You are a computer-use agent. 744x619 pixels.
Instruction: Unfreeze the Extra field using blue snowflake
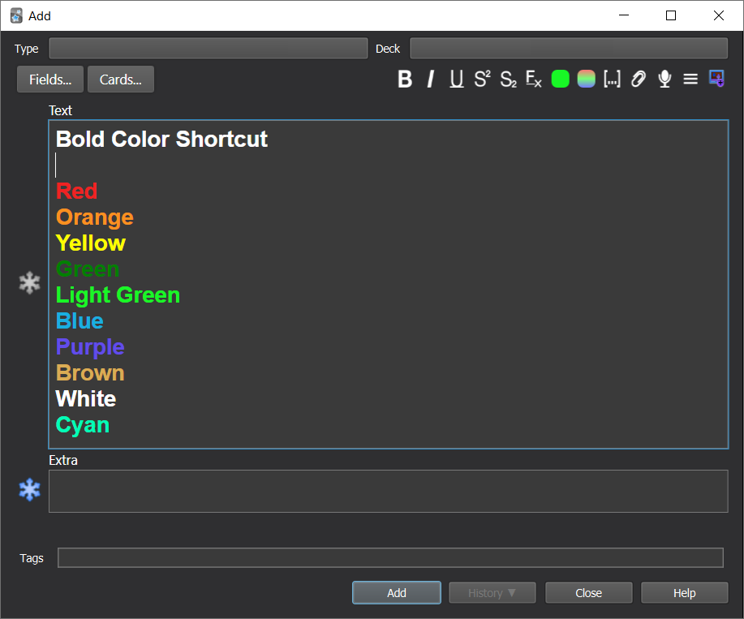point(30,490)
